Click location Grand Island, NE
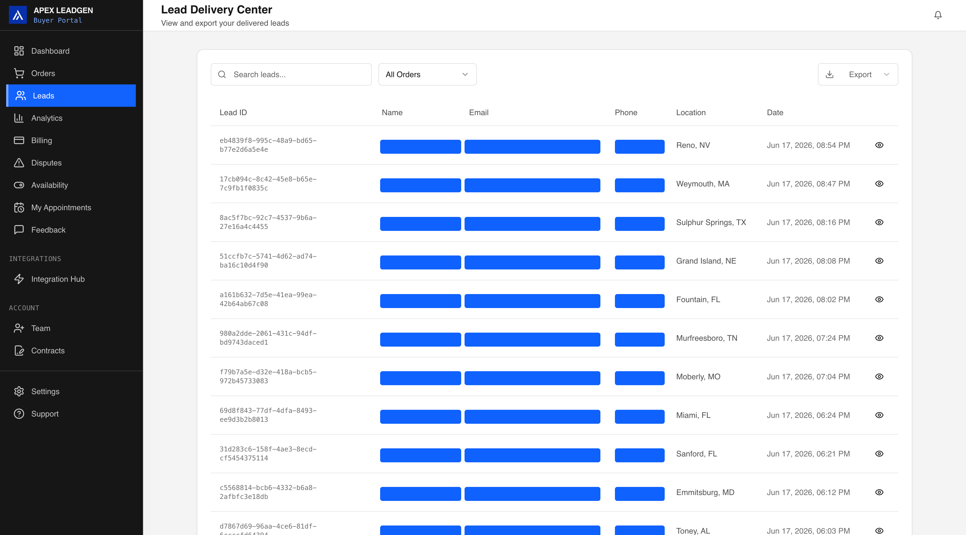 point(706,261)
